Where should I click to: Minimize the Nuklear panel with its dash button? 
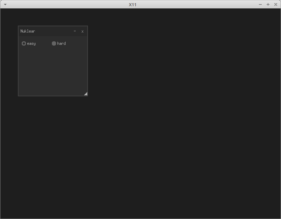click(75, 31)
